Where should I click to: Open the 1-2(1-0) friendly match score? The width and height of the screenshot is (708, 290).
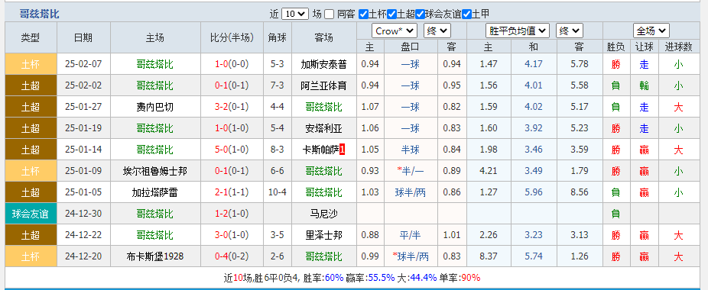[x=232, y=214]
